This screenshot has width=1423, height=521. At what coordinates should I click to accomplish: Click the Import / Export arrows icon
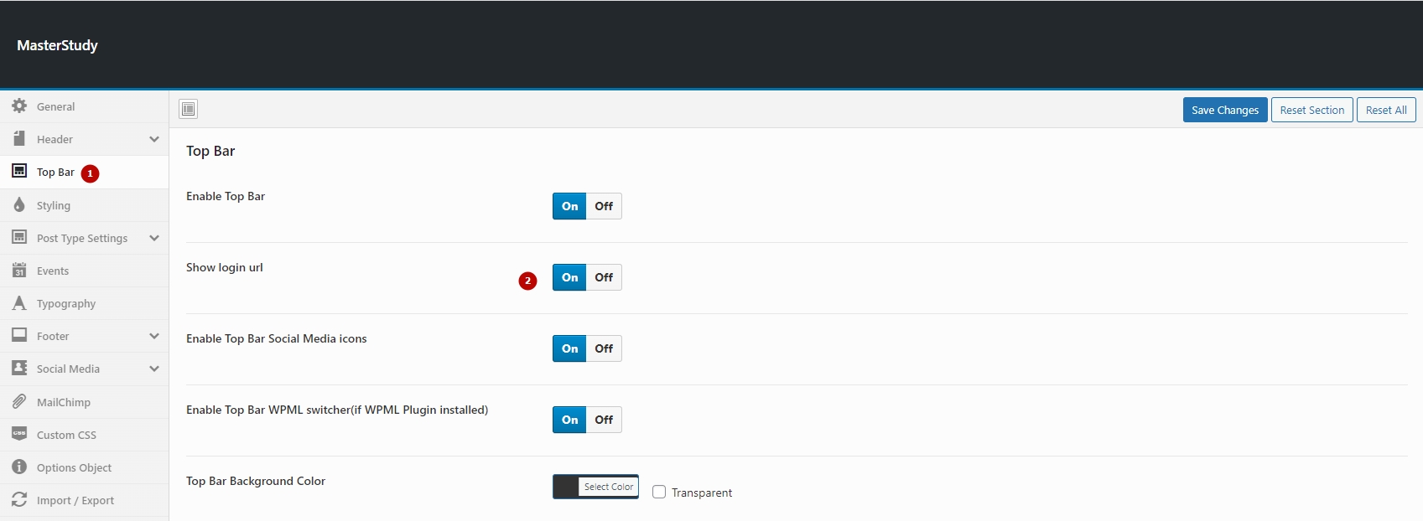tap(19, 500)
